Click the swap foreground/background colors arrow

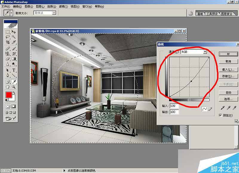coord(14,92)
